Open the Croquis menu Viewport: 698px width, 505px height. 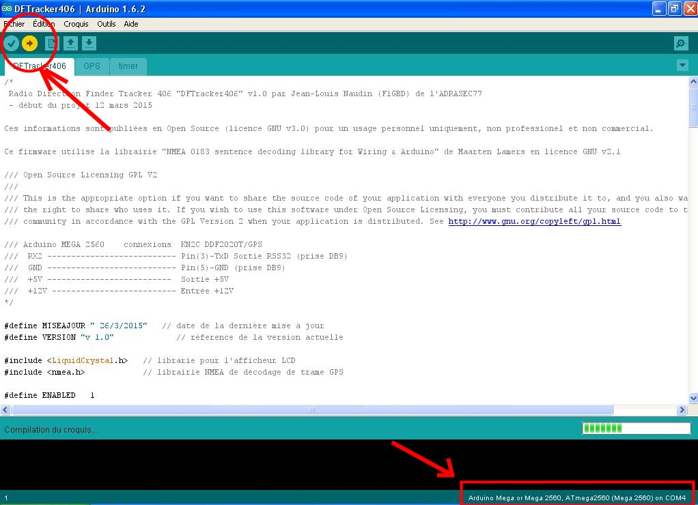(x=76, y=24)
